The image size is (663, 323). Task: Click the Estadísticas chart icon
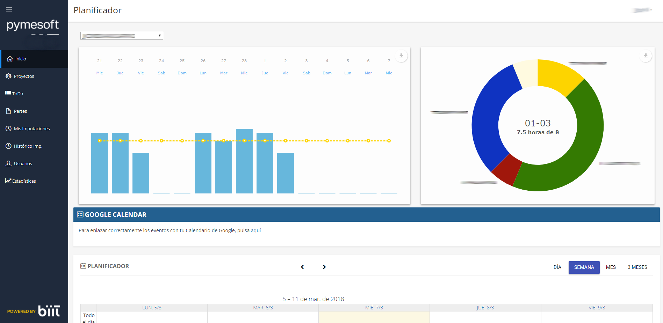click(x=8, y=181)
